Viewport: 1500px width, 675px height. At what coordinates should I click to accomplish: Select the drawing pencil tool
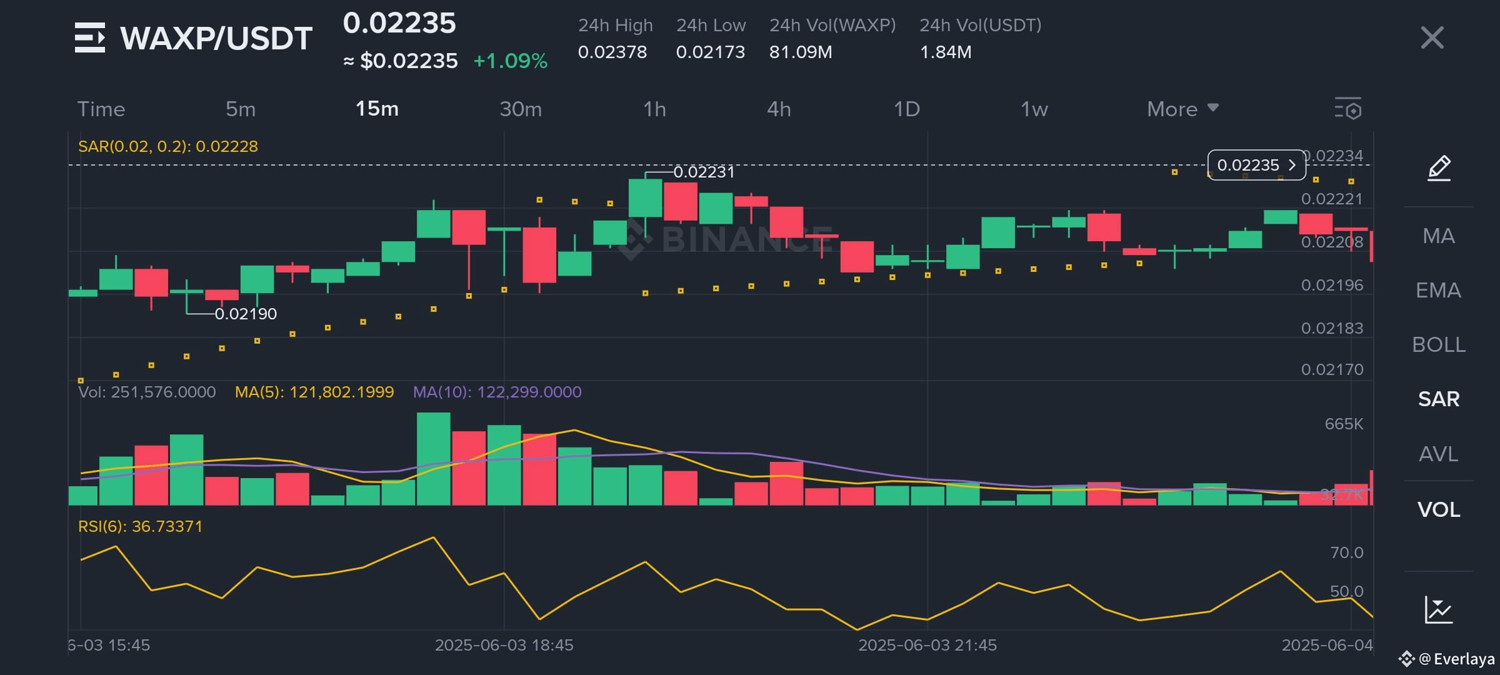point(1439,167)
